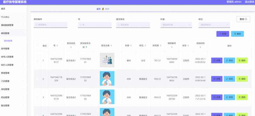The height and width of the screenshot is (116, 255).
Task: Click 退出登录 to log out
Action: (x=250, y=2)
